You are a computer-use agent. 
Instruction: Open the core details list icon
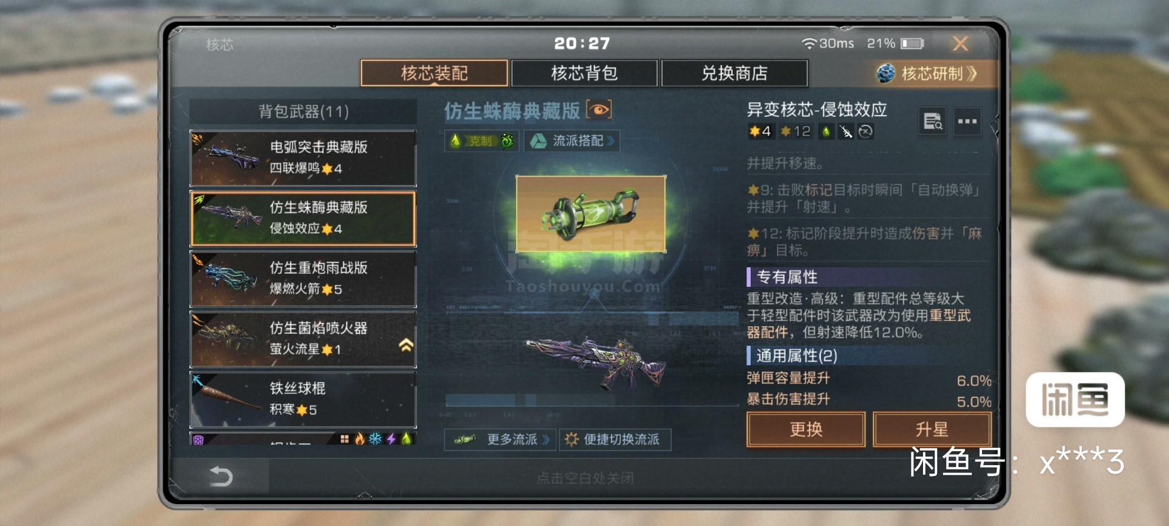coord(932,121)
